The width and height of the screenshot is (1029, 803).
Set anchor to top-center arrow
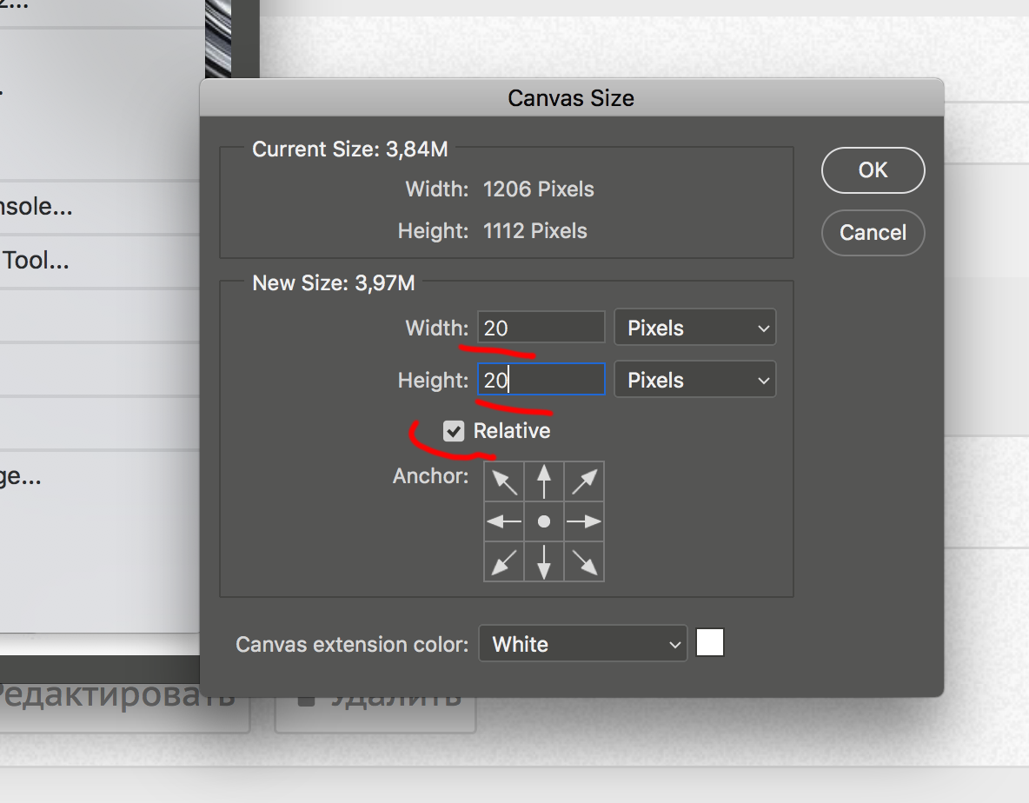click(544, 481)
